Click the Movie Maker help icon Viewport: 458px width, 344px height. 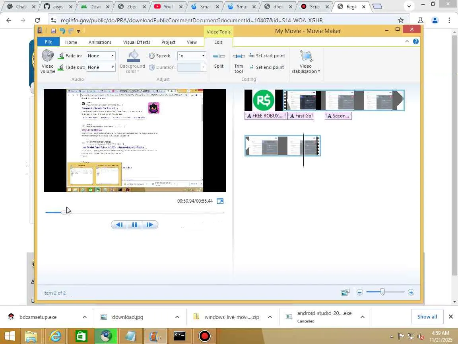pyautogui.click(x=415, y=41)
